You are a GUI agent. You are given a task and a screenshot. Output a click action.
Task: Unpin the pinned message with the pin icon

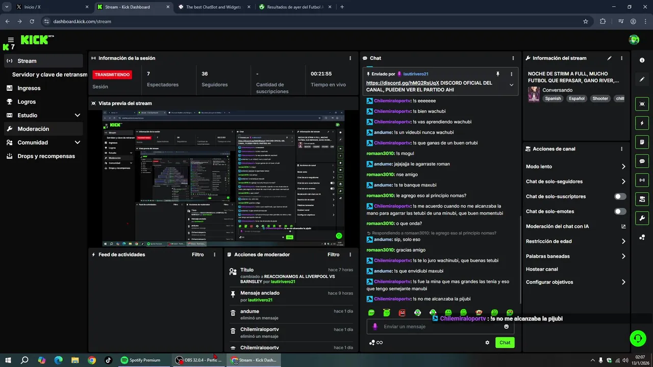(498, 74)
